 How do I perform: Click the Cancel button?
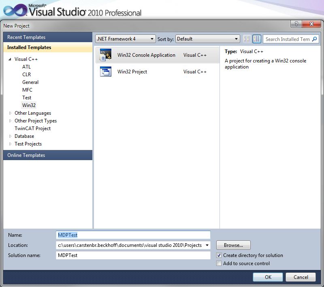301,277
